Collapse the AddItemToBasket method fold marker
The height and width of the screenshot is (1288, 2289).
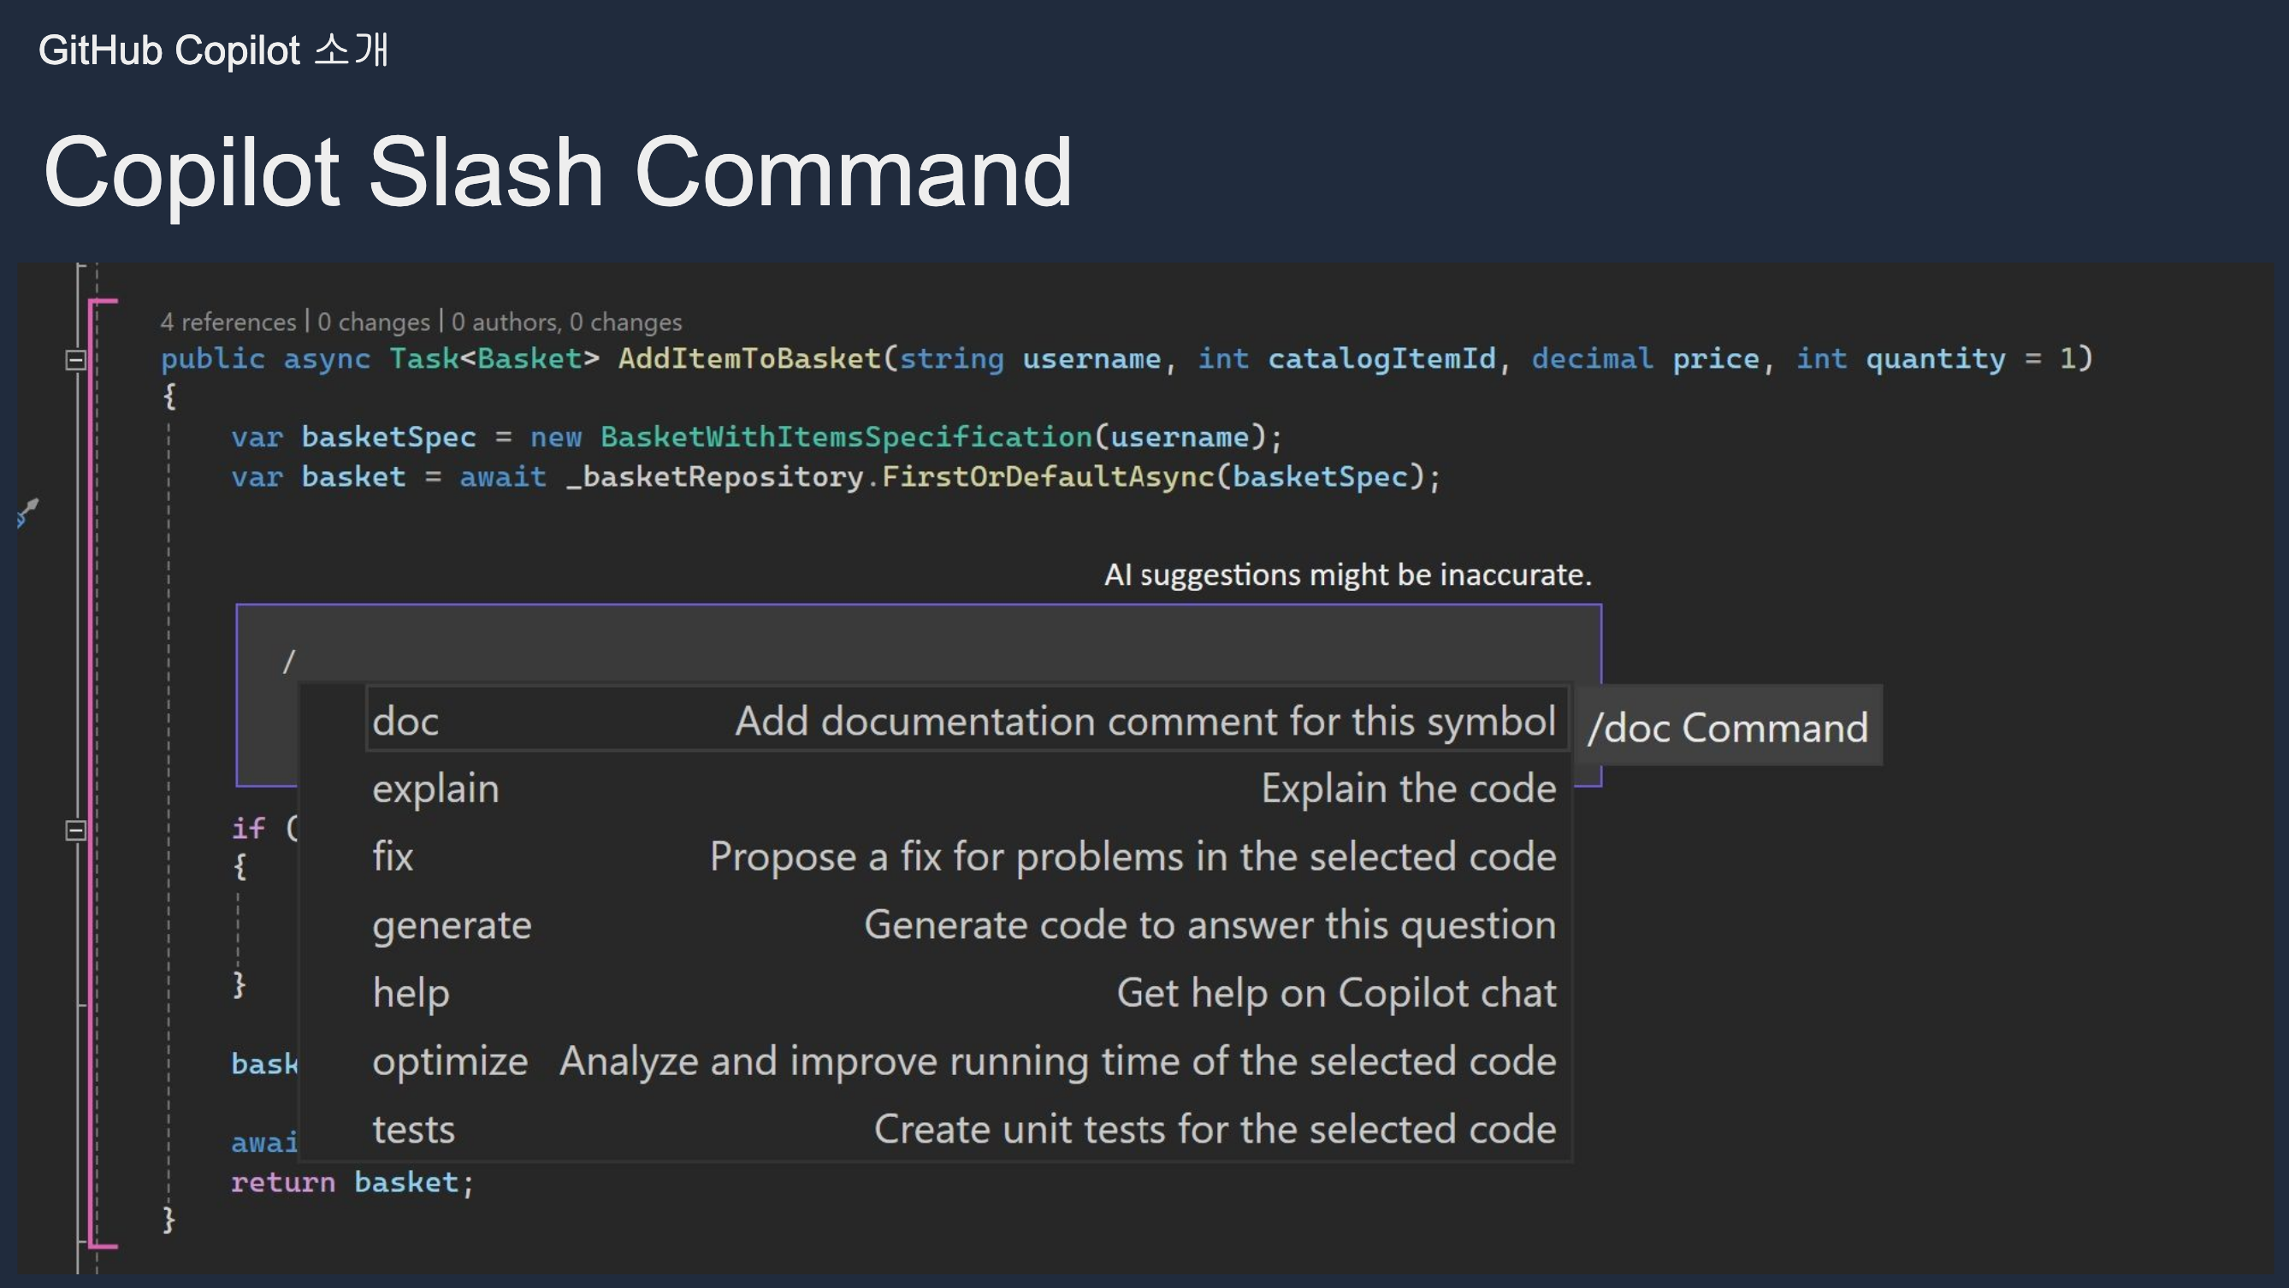pyautogui.click(x=75, y=360)
